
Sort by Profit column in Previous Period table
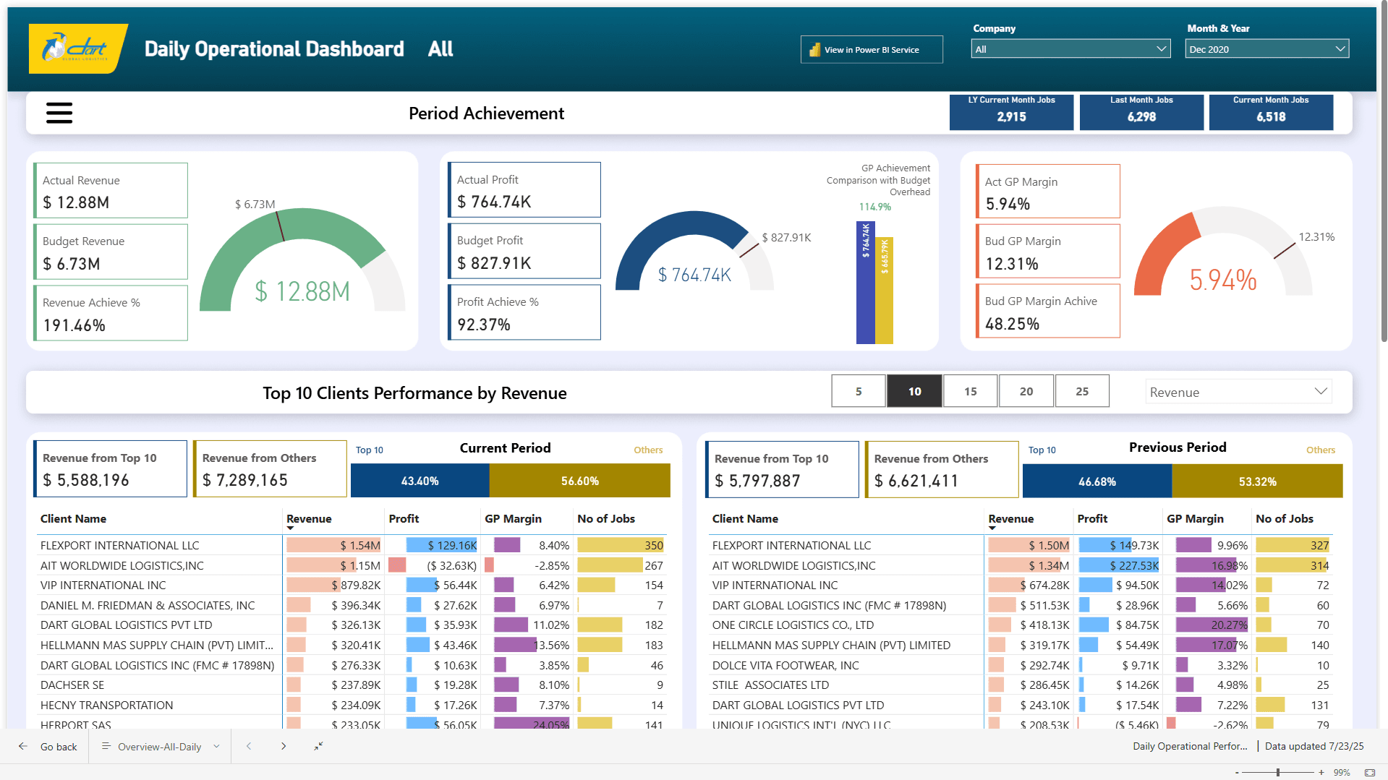[1092, 518]
